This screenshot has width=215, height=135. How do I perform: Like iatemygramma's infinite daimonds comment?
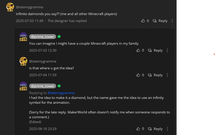[x=143, y=21]
